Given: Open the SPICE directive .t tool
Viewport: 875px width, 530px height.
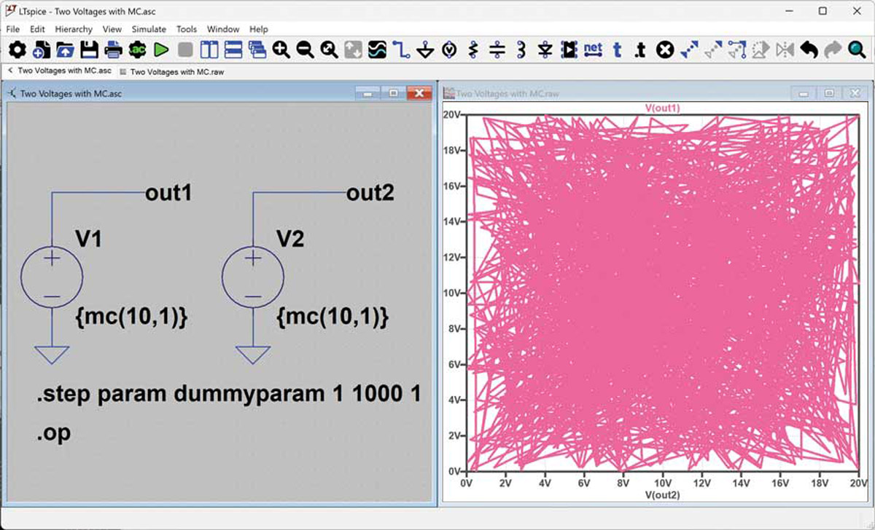Looking at the screenshot, I should click(639, 50).
